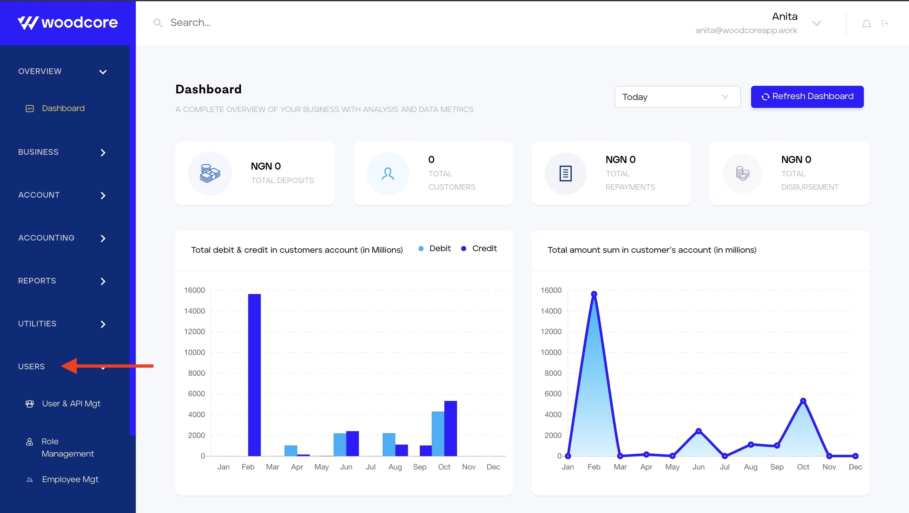The image size is (909, 513).
Task: Click the Total Repayments document icon
Action: [565, 174]
